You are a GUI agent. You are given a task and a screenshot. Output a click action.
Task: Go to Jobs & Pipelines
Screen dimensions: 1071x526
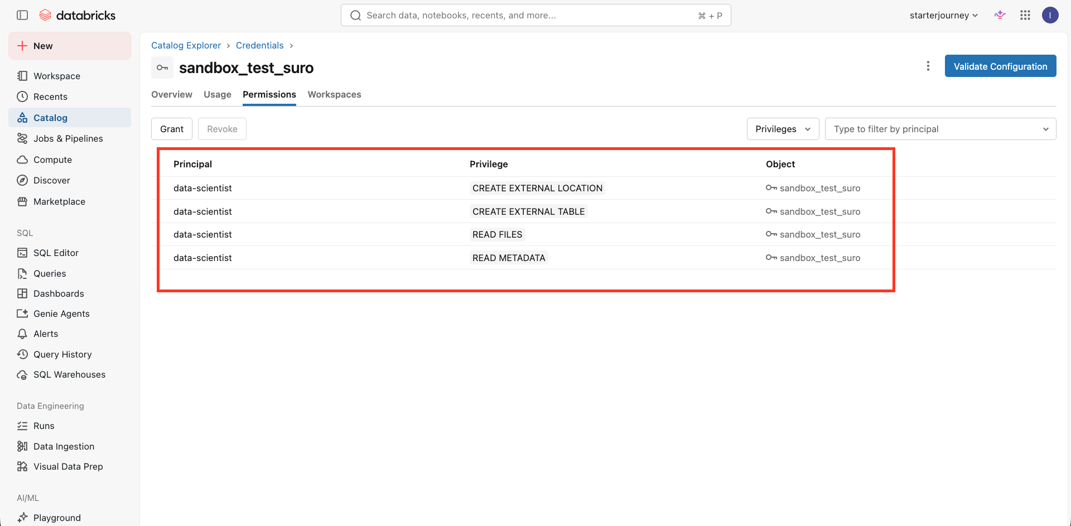pyautogui.click(x=70, y=138)
